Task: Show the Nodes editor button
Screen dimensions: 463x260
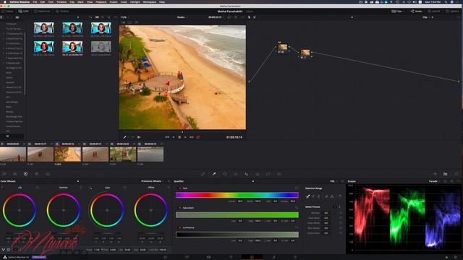Action: 417,12
